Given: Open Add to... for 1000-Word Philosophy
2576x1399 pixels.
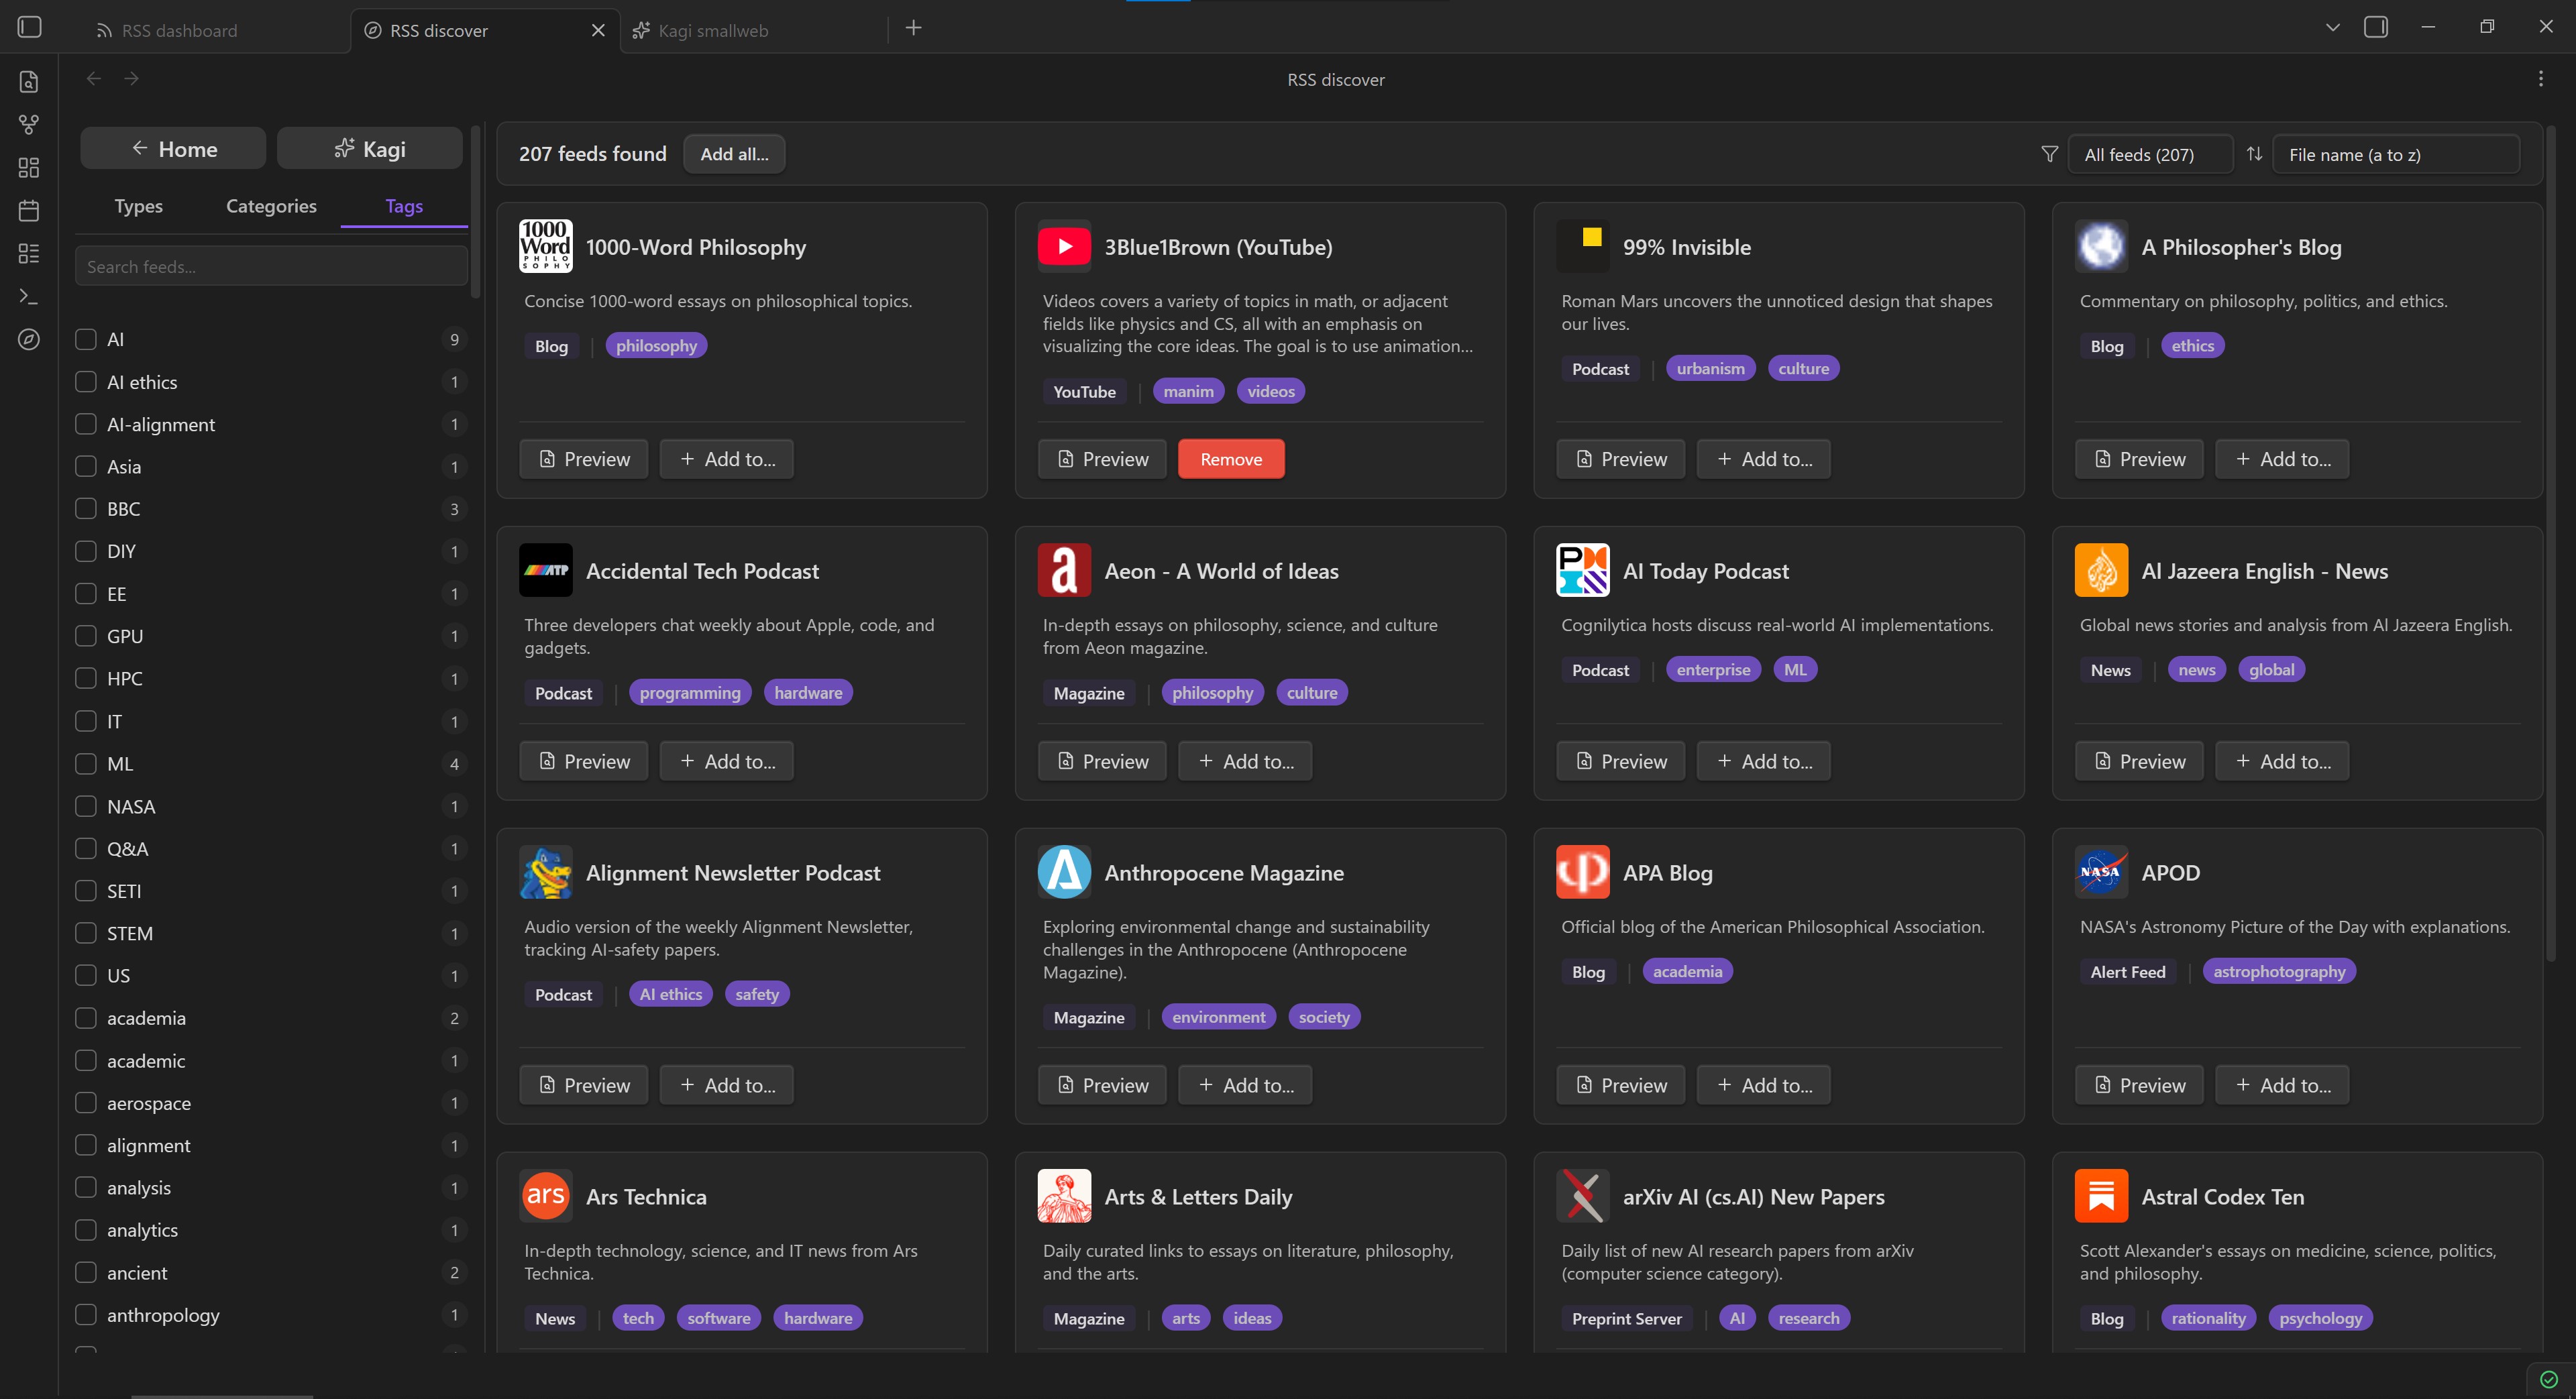Looking at the screenshot, I should [x=726, y=459].
